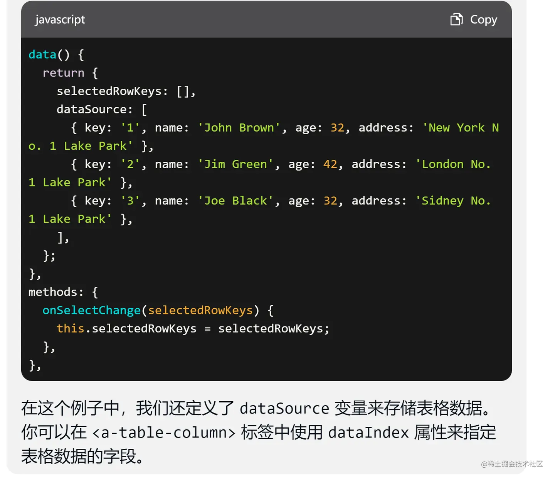
Task: Click the 'Sidney No. address string
Action: [453, 201]
